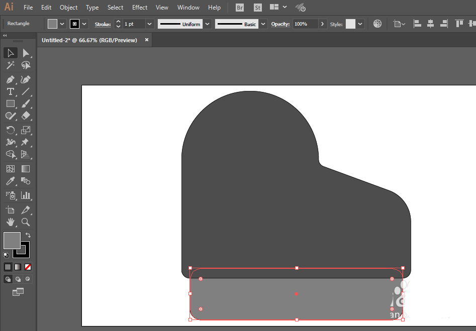Enable Draw Inside mode
This screenshot has height=331, width=476.
pyautogui.click(x=28, y=279)
